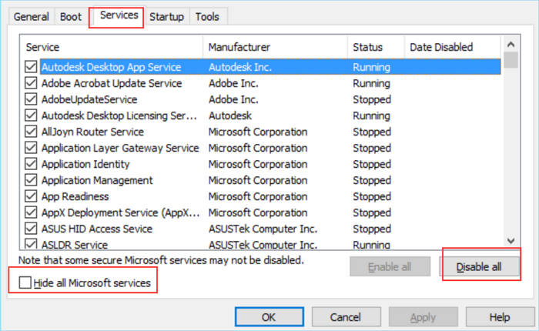This screenshot has height=331, width=539.
Task: Switch to the Tools tab
Action: (207, 17)
